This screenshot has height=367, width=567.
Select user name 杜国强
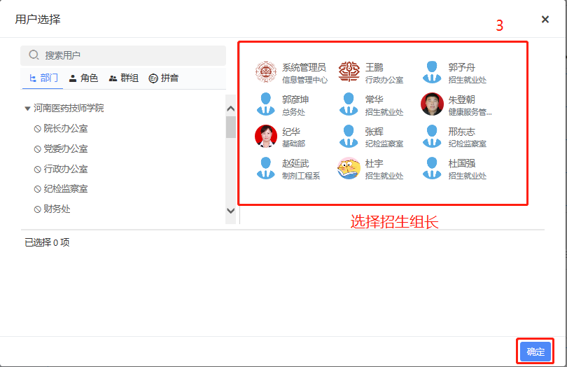click(461, 164)
